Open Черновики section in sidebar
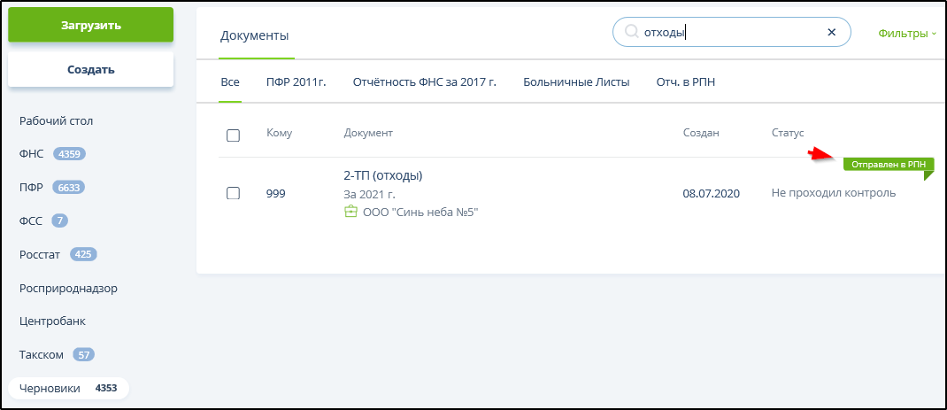Viewport: 947px width, 410px height. coord(50,388)
